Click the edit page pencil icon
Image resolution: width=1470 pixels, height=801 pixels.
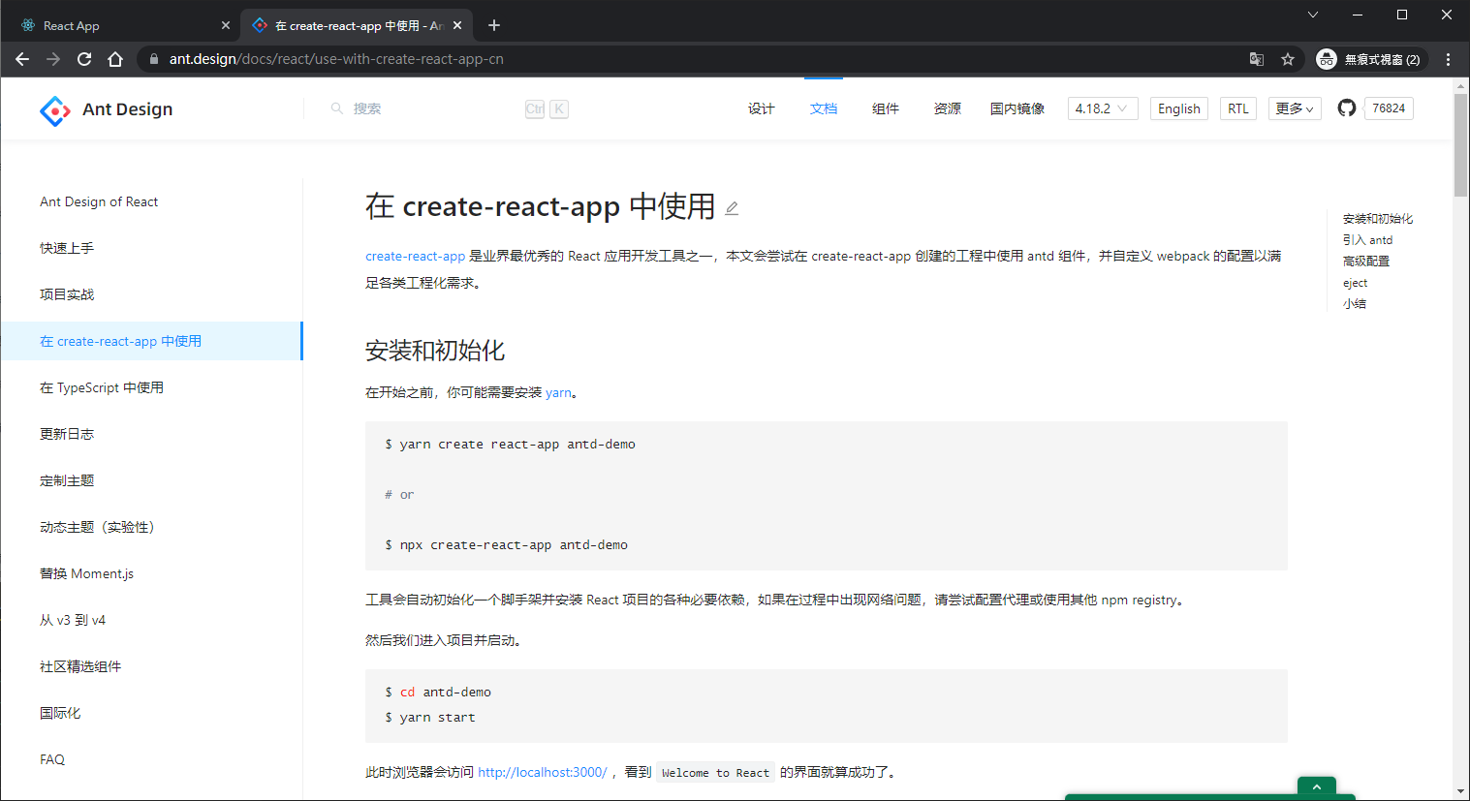pos(732,208)
